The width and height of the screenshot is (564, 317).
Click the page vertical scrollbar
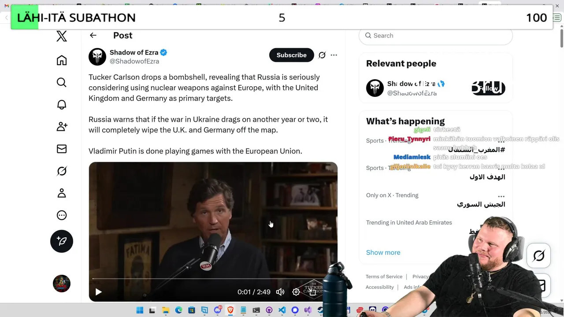561,37
